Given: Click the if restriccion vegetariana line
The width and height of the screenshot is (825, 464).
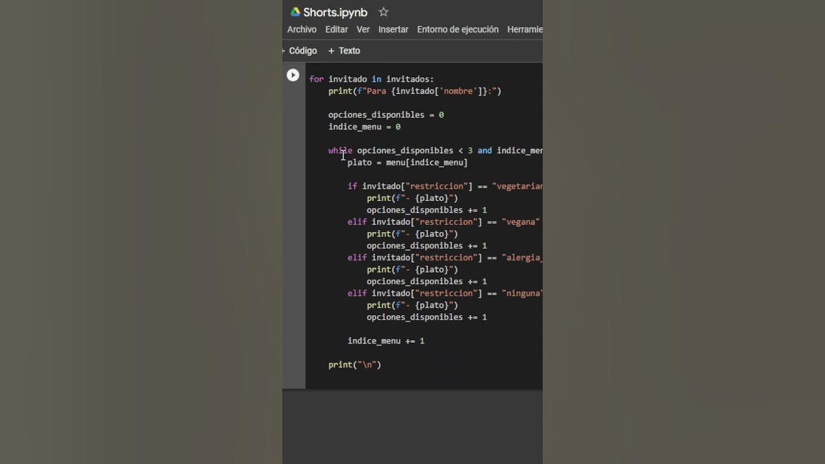Looking at the screenshot, I should [x=445, y=186].
